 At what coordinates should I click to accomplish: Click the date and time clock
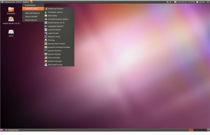[x=186, y=2]
